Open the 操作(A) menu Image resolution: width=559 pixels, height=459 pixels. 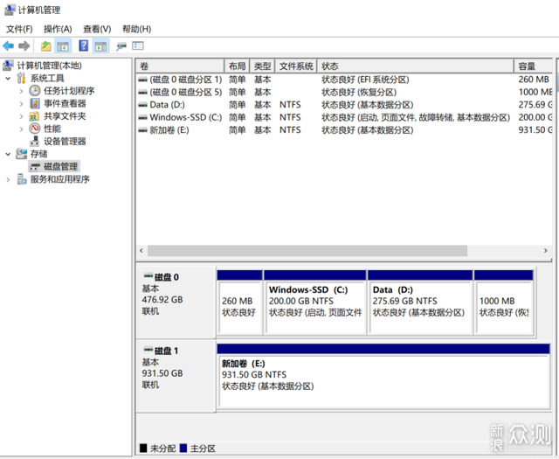tap(58, 29)
